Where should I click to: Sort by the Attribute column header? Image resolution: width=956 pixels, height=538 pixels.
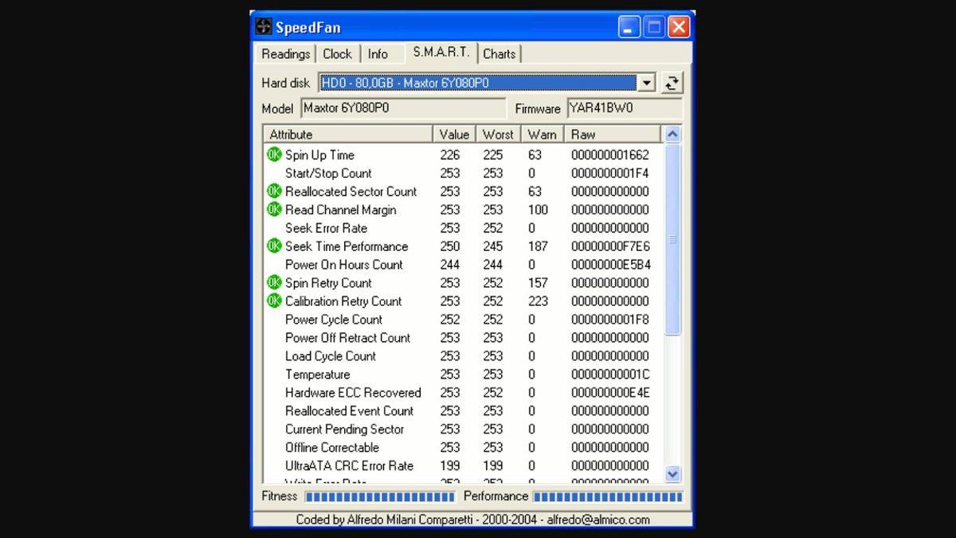coord(347,135)
